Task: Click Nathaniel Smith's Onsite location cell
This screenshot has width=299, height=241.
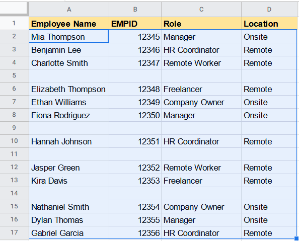Action: 269,206
